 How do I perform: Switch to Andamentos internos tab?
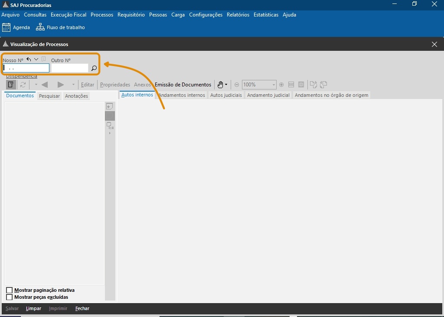182,95
